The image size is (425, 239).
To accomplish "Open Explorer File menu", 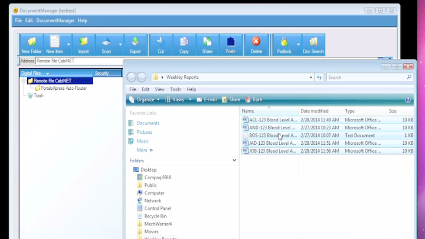I will tap(133, 89).
